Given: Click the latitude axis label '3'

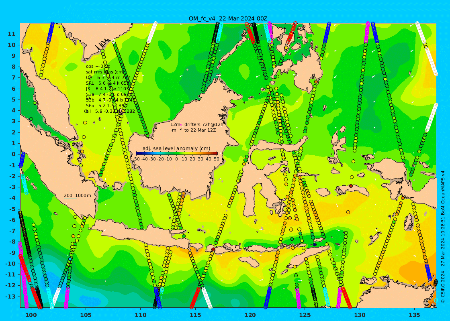Looking at the screenshot, I should pos(14,121).
